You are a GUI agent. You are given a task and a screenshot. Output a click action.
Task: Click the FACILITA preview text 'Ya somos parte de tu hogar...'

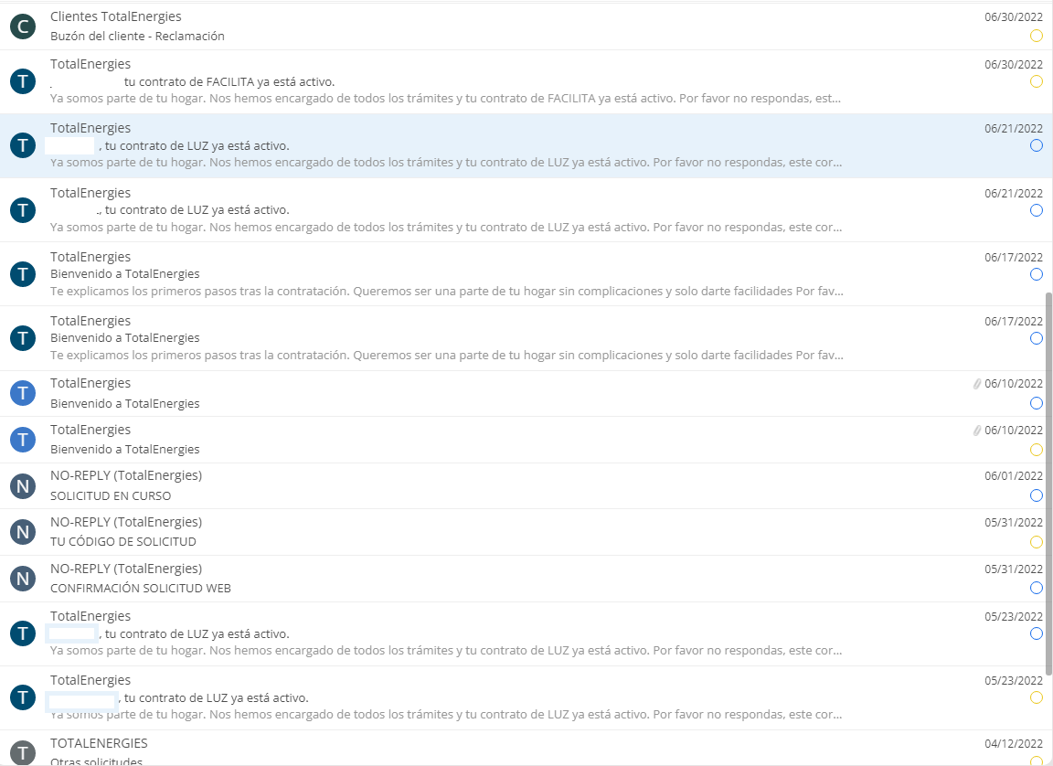point(445,99)
